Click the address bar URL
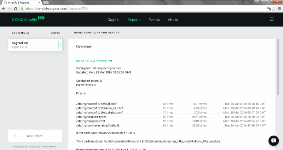The width and height of the screenshot is (283, 150). click(56, 8)
